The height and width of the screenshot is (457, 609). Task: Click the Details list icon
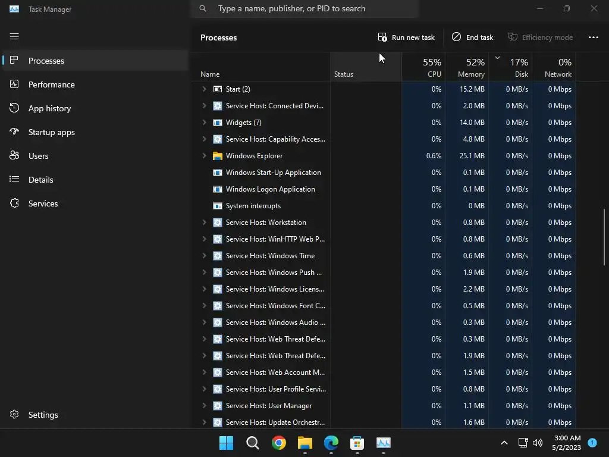coord(14,179)
